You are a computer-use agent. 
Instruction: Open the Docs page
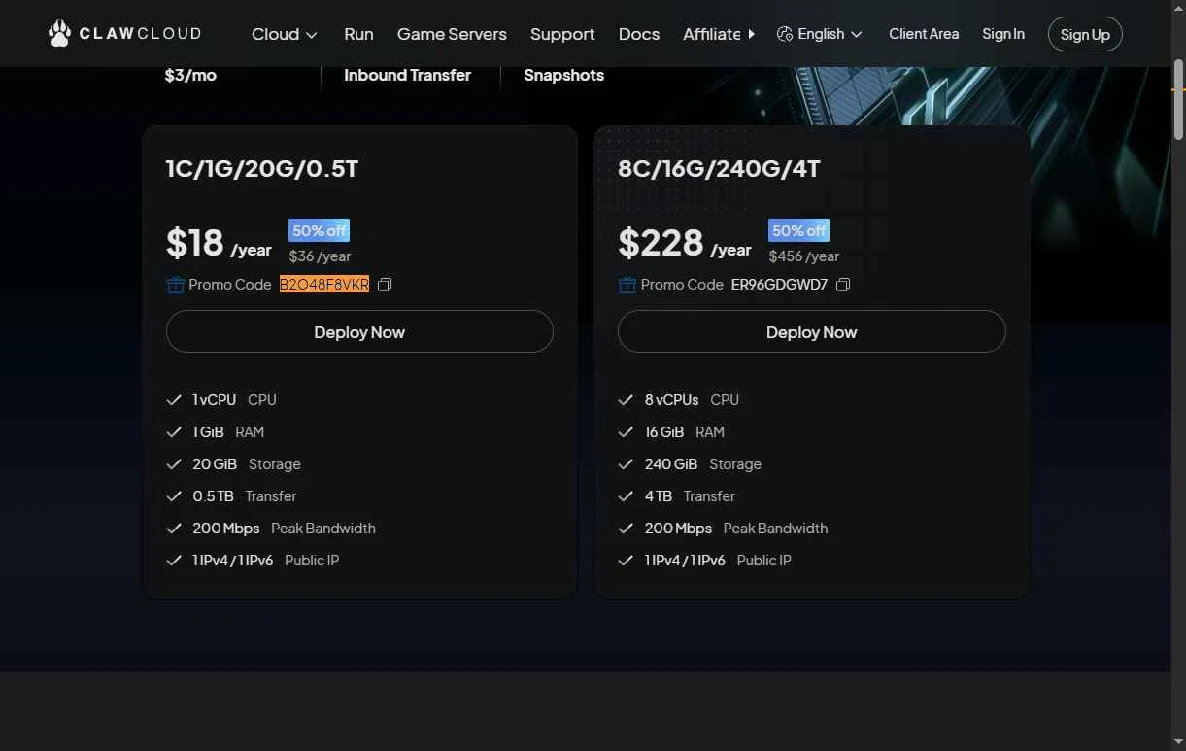pyautogui.click(x=639, y=34)
